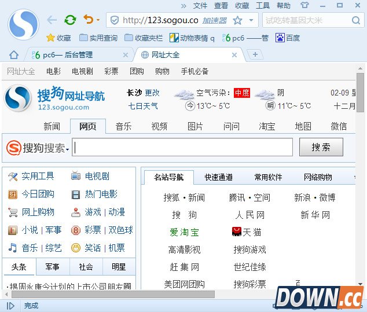Click the security shield icon in address bar

[114, 20]
